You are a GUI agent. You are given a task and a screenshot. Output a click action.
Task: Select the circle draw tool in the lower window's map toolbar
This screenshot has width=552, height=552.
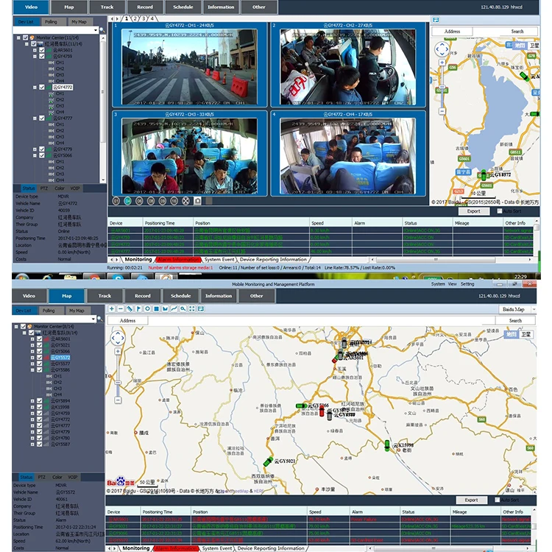[x=147, y=308]
